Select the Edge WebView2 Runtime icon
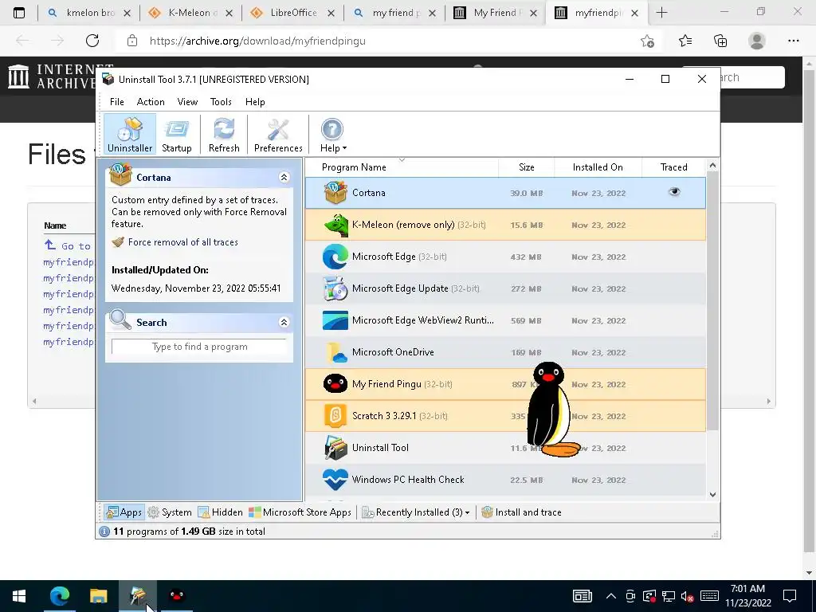The width and height of the screenshot is (816, 612). 335,320
